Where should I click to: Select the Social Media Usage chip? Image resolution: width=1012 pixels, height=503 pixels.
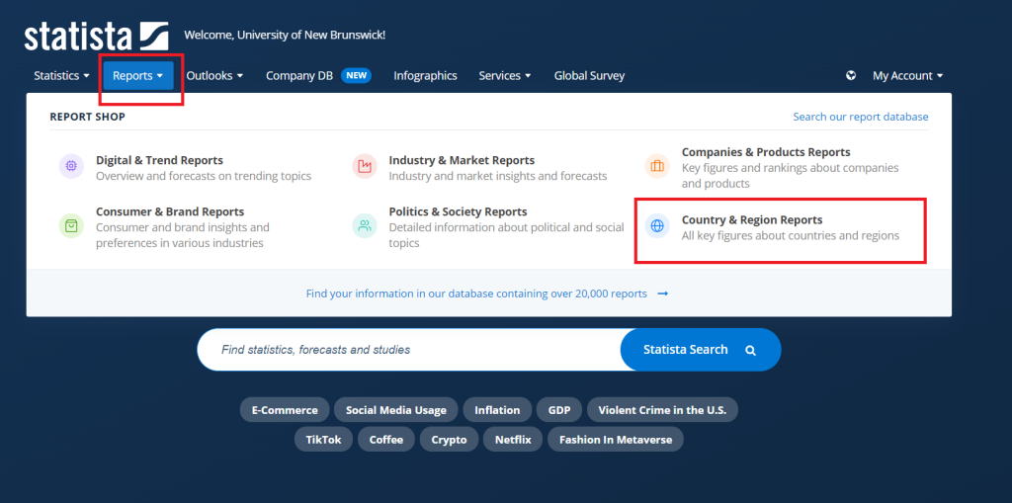point(395,410)
